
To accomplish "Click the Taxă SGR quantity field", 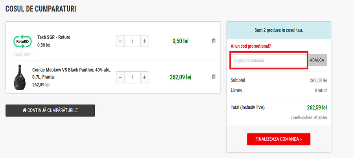I will click(x=132, y=41).
